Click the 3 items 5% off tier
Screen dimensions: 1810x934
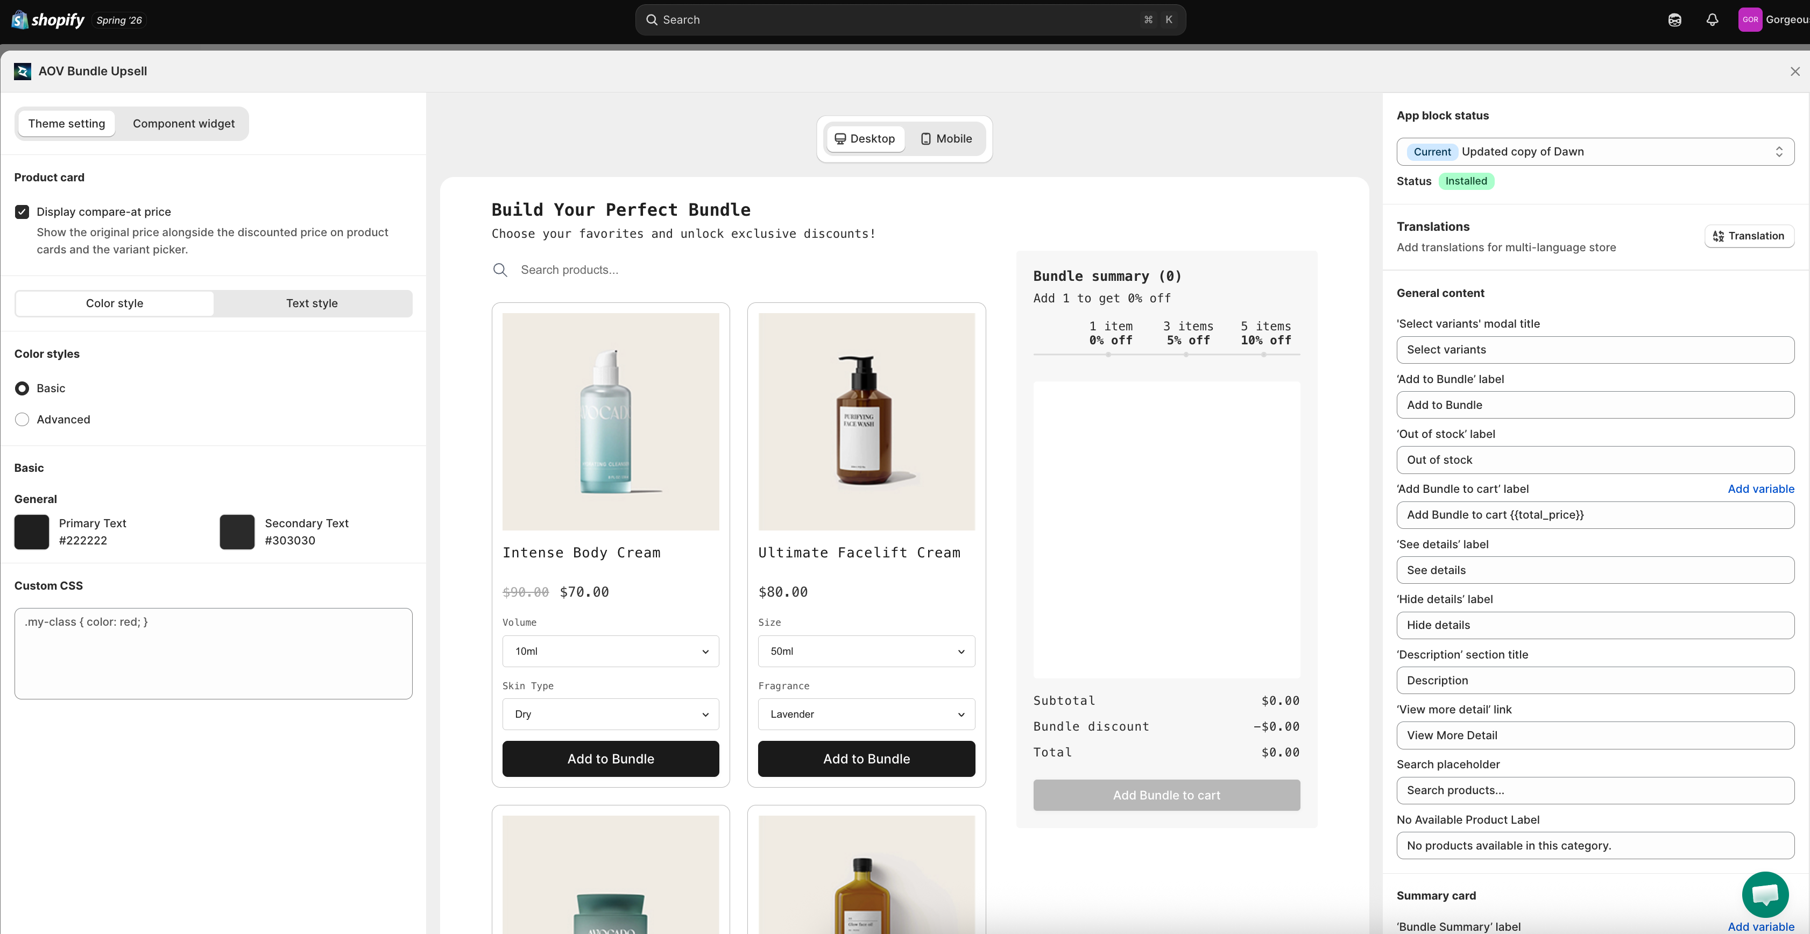pos(1187,333)
